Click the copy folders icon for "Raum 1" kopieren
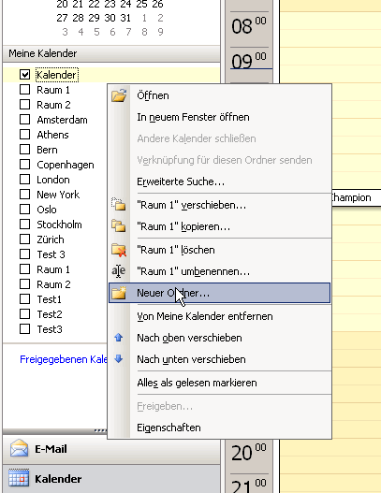This screenshot has width=381, height=493. click(x=119, y=225)
